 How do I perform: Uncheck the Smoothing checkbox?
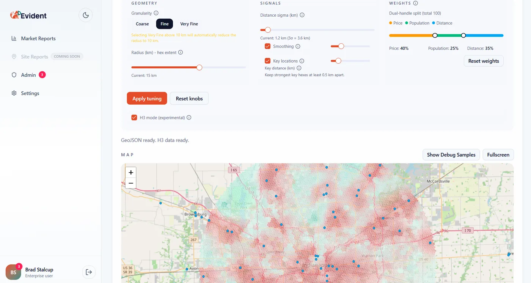pyautogui.click(x=268, y=46)
